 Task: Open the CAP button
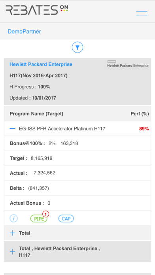(66, 219)
